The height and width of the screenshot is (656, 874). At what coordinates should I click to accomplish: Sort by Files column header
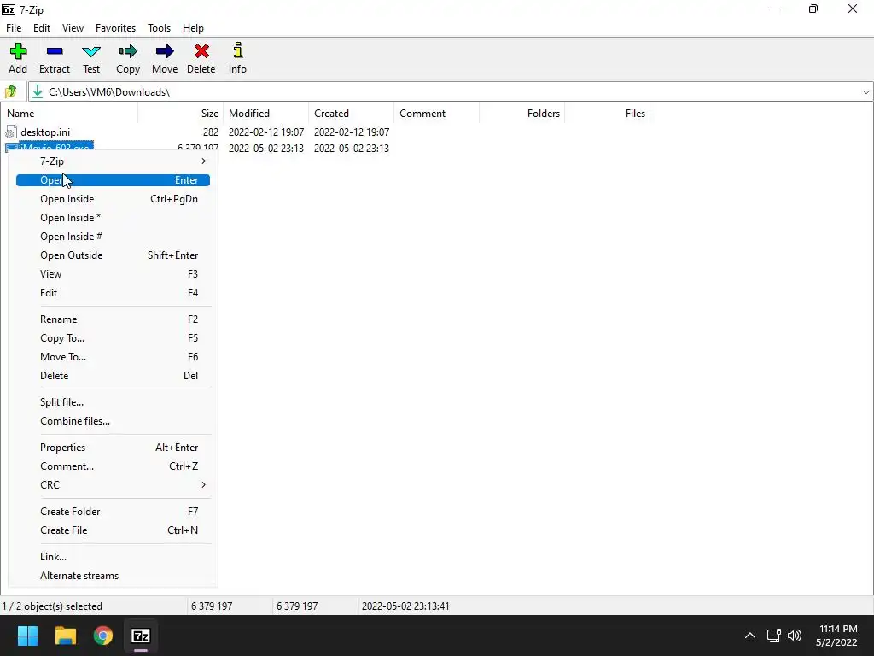click(x=607, y=114)
